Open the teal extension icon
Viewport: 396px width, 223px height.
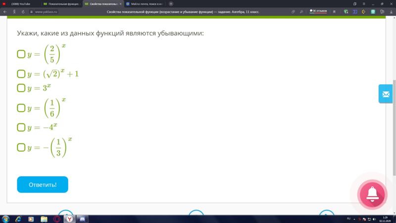coord(373,12)
